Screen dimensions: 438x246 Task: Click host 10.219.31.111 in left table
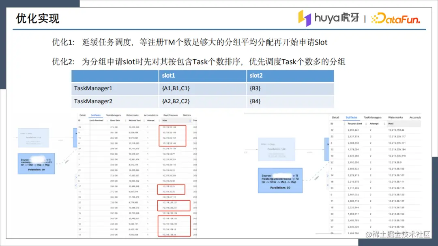click(169, 197)
